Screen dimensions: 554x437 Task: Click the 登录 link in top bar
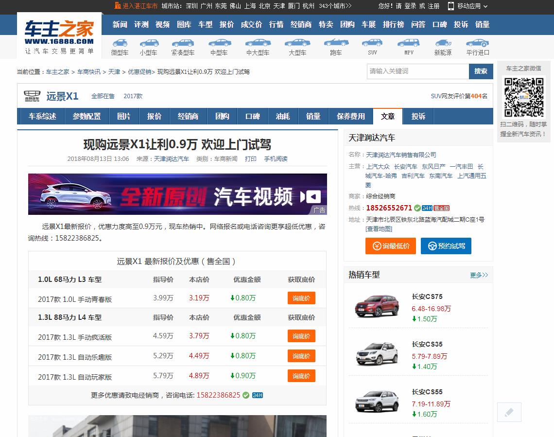click(410, 6)
